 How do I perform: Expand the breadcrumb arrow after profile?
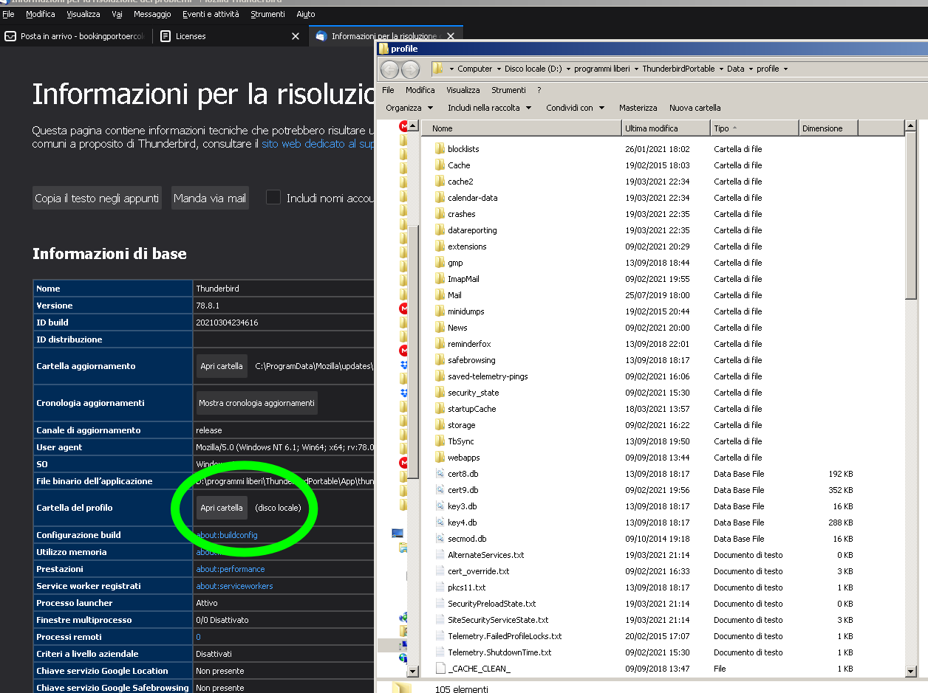pos(785,69)
